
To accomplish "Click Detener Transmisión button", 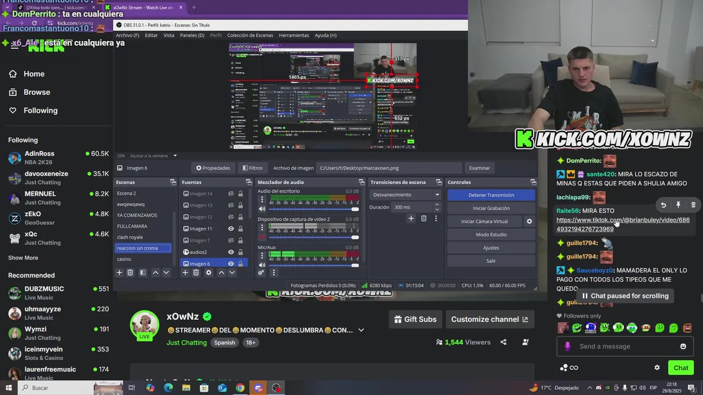I will point(491,195).
